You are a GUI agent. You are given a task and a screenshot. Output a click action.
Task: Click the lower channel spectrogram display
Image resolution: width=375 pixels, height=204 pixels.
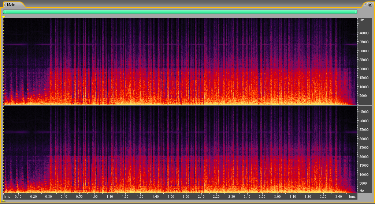coord(180,149)
